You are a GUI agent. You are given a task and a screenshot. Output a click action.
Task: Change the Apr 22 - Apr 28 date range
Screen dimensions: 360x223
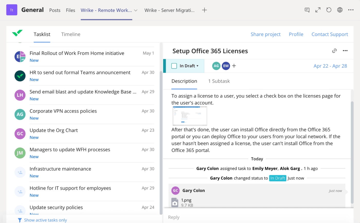[330, 66]
